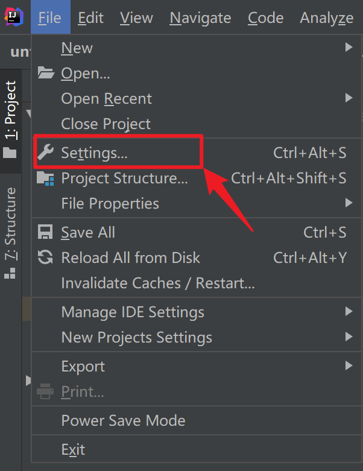Viewport: 363px width, 471px height.
Task: Open the Edit menu
Action: (90, 17)
